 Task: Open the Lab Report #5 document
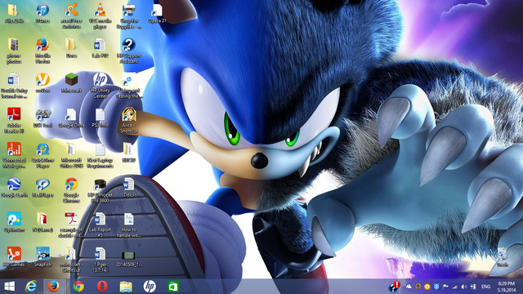point(100,225)
